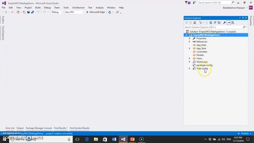The width and height of the screenshot is (254, 143).
Task: Expand the Properties node
Action: [189, 39]
